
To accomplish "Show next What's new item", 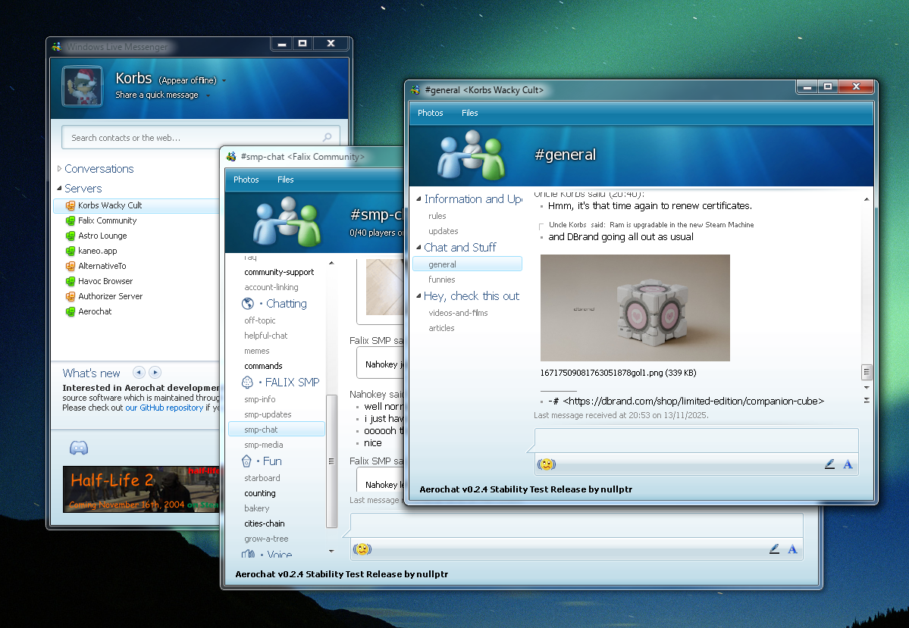I will (155, 372).
